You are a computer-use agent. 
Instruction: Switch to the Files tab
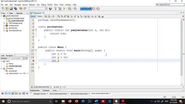coord(11,13)
